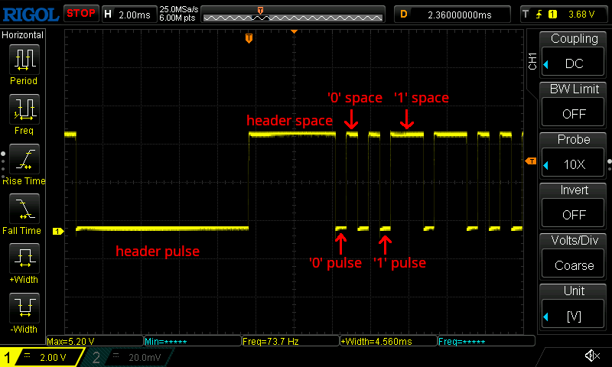Image resolution: width=612 pixels, height=367 pixels.
Task: Click the horizontal timebase 2.00ms box
Action: pos(129,15)
